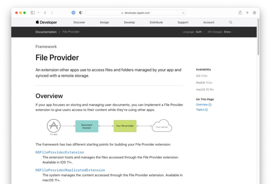Click the Share icon in the toolbar
Image resolution: width=271 pixels, height=184 pixels.
[240, 12]
